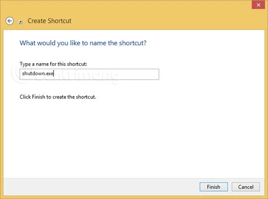Click the Create Shortcut title text
This screenshot has height=199, width=268.
tap(49, 21)
